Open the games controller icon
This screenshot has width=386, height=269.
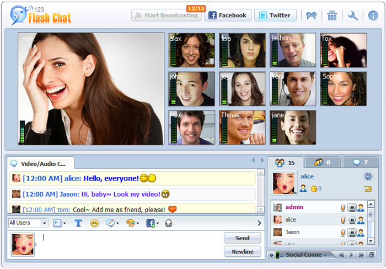(312, 15)
